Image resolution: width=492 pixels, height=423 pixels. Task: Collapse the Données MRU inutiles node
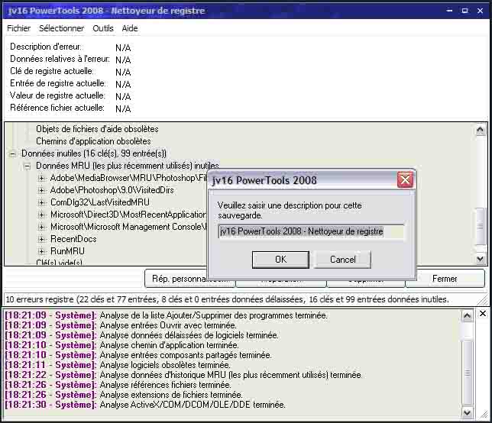pos(28,166)
